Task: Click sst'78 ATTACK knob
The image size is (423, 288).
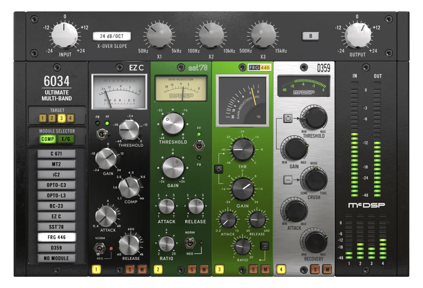Action: 166,207
